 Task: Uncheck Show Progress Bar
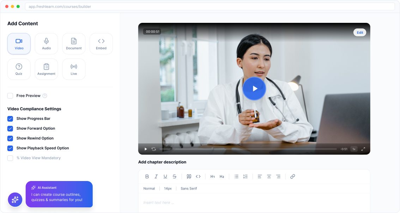click(10, 119)
